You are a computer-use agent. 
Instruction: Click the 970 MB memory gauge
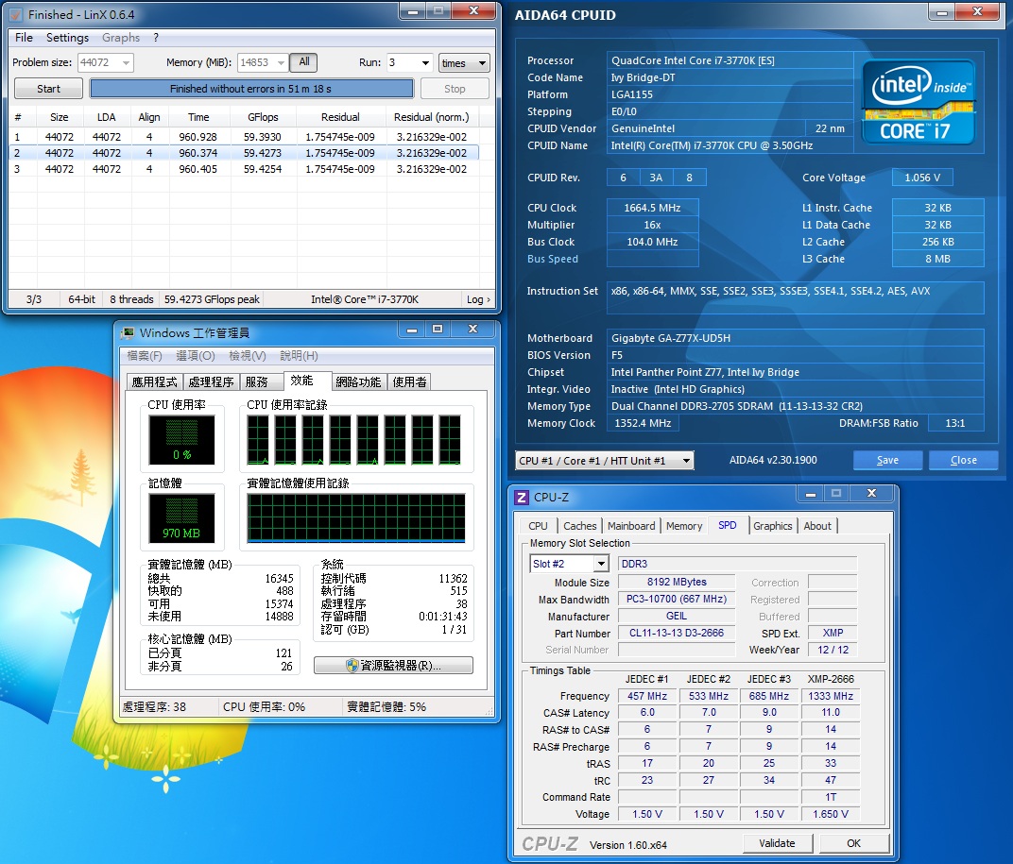coord(181,518)
